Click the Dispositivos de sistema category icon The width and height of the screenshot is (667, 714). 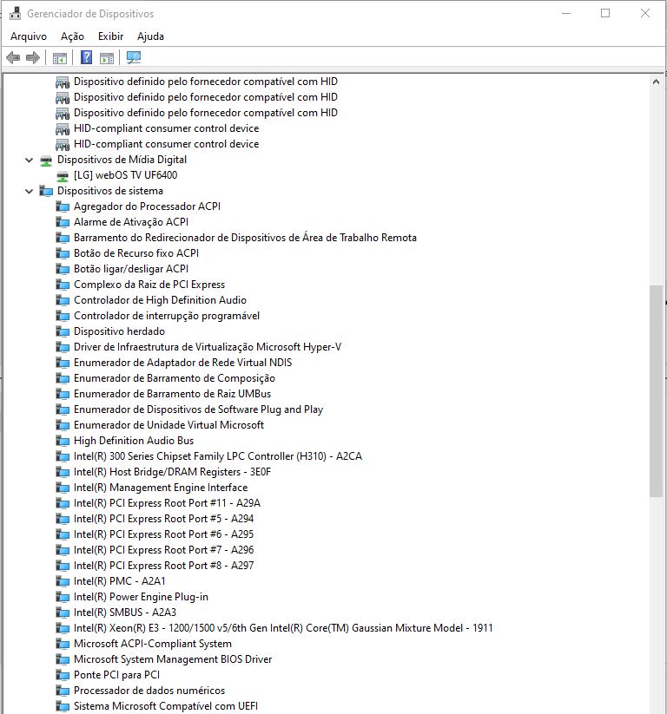46,191
